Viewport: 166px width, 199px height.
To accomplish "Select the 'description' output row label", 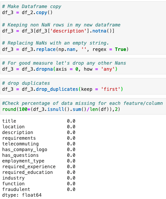I will click(x=17, y=132).
